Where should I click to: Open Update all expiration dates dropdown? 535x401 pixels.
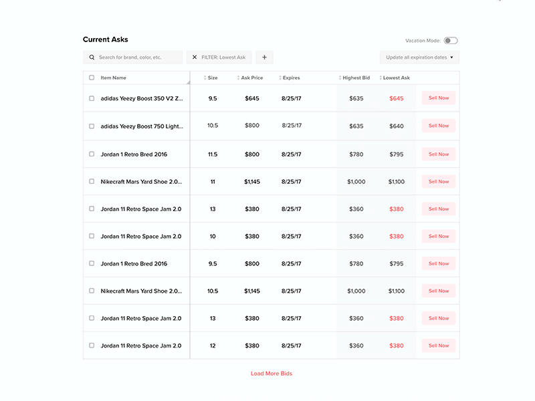point(419,57)
